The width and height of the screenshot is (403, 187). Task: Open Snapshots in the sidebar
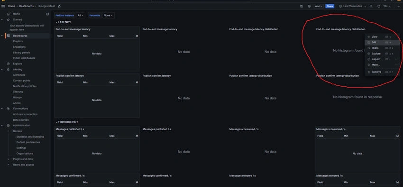pyautogui.click(x=19, y=47)
